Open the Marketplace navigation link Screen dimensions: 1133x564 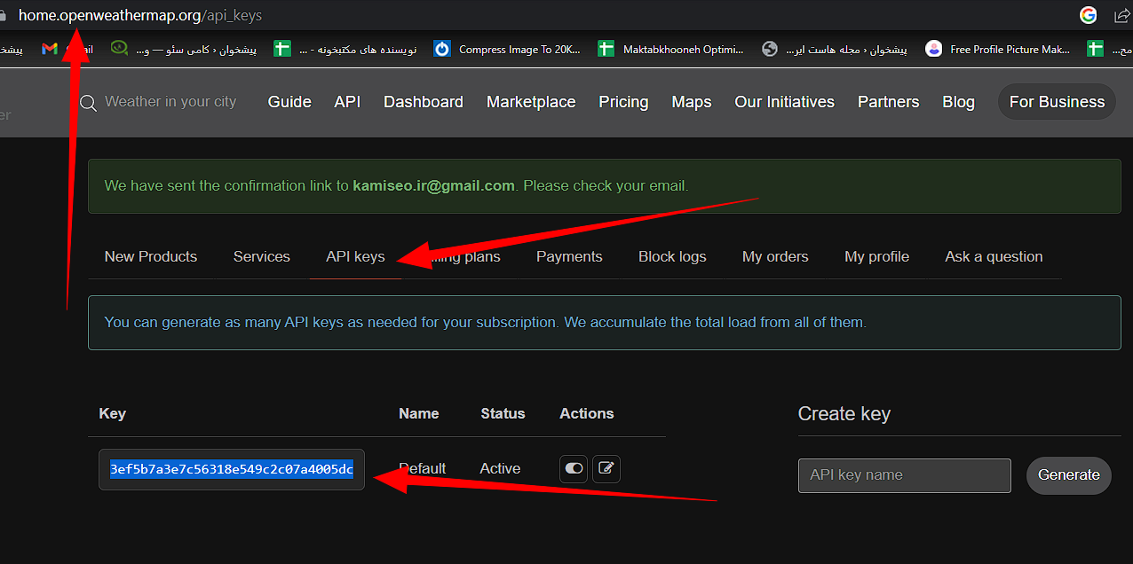coord(531,102)
